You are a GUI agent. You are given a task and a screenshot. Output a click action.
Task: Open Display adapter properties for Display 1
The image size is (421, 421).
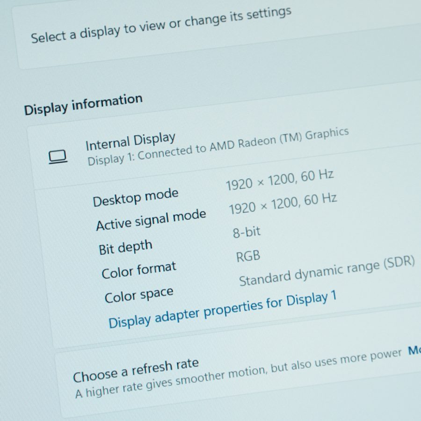click(x=222, y=309)
